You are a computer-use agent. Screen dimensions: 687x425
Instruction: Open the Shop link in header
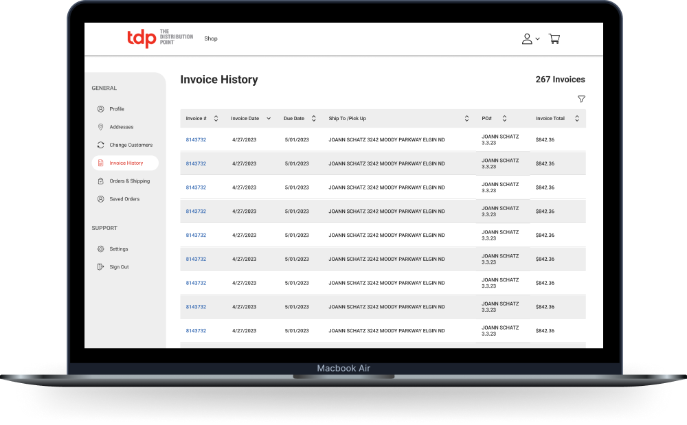(x=211, y=39)
